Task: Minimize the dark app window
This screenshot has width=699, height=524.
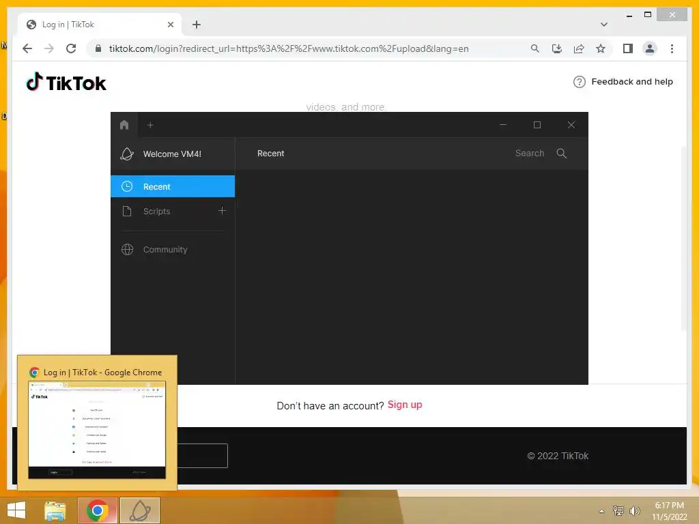Action: (503, 125)
